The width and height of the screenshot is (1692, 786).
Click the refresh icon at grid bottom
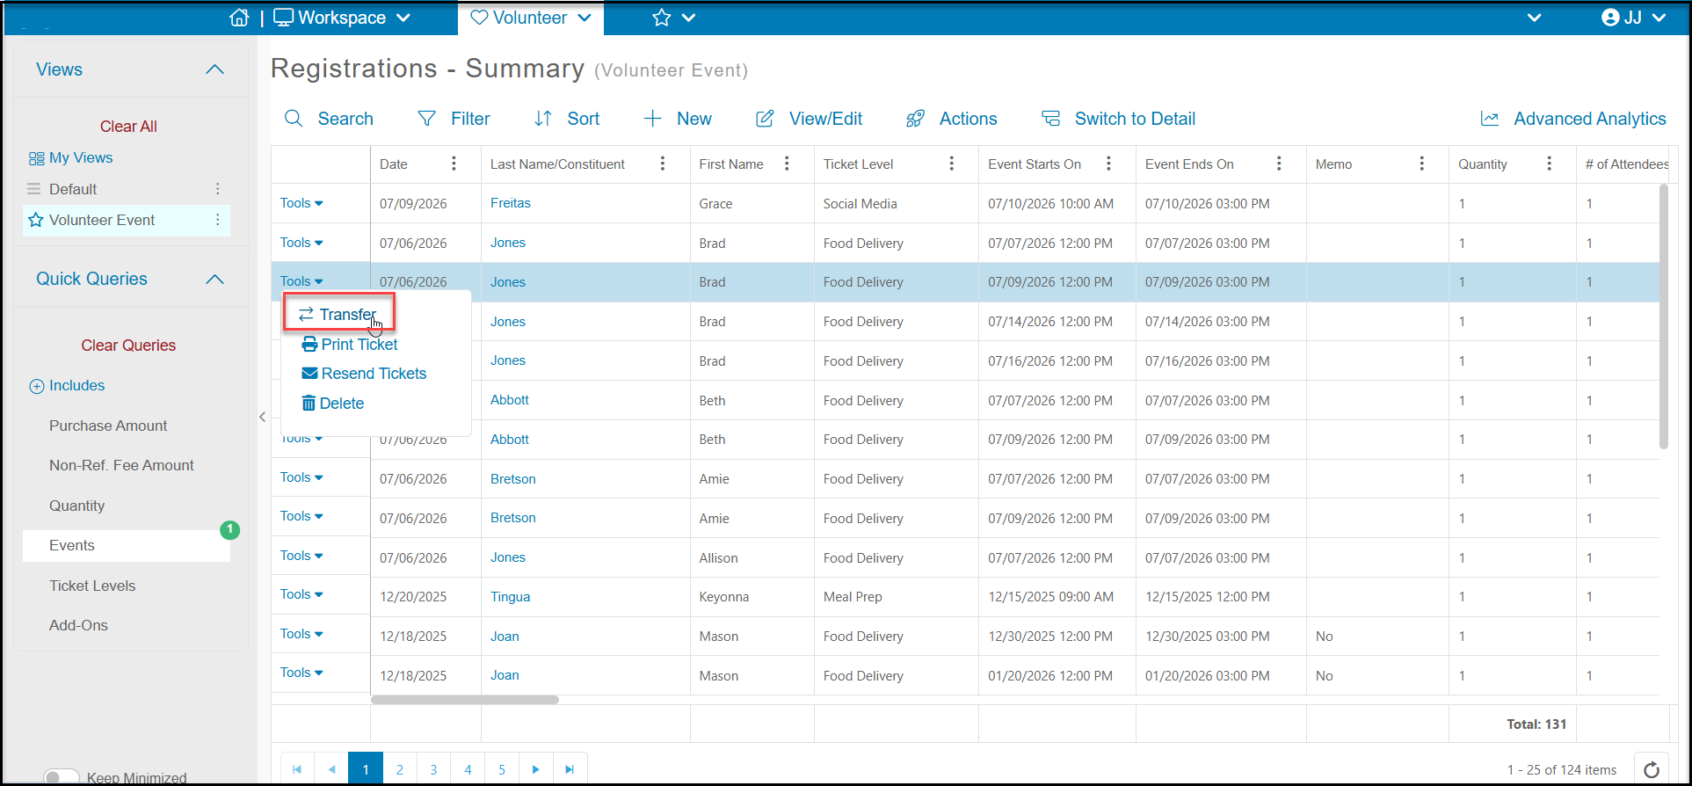point(1652,769)
